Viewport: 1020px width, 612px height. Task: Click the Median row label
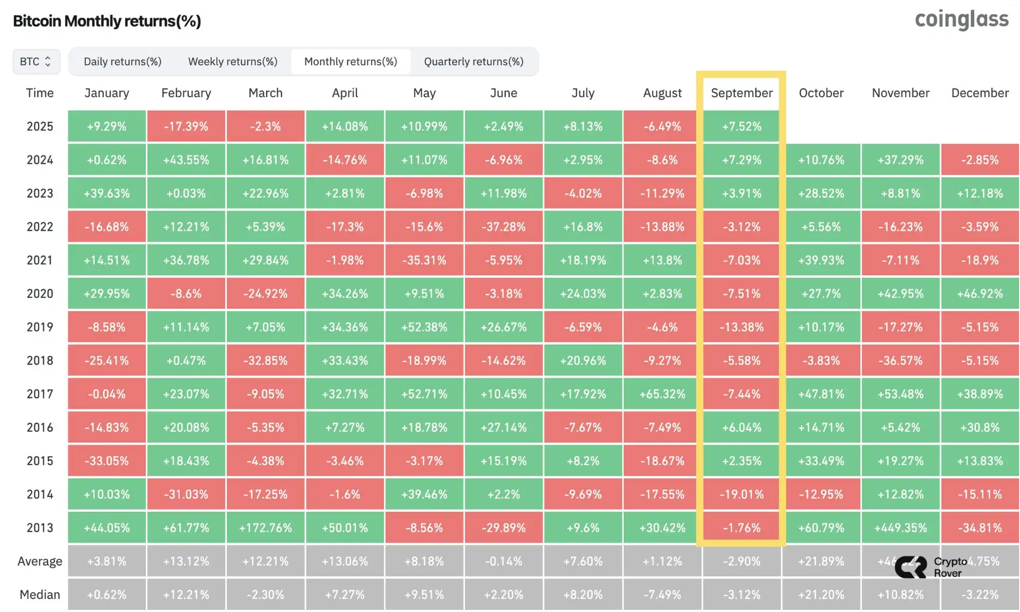[x=39, y=594]
